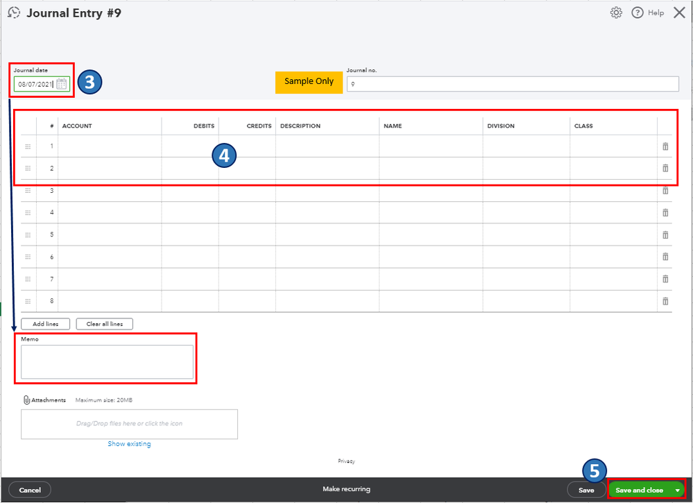Delete line 5 with trash icon

665,235
